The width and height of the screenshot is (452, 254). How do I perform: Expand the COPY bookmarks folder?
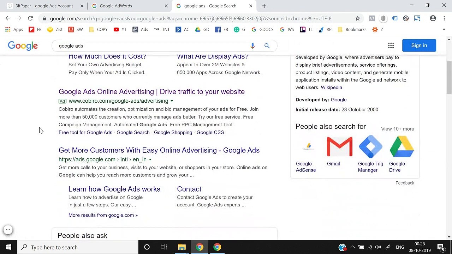pos(98,30)
